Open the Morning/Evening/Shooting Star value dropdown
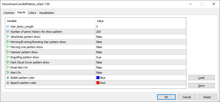220x102 pixels. click(141, 42)
